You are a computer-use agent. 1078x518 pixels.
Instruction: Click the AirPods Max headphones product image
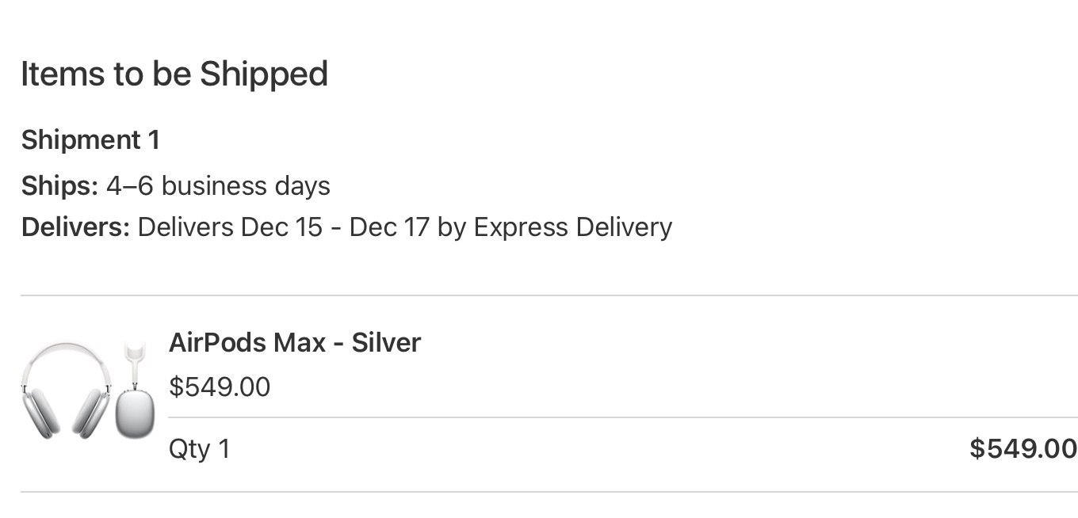tap(67, 390)
